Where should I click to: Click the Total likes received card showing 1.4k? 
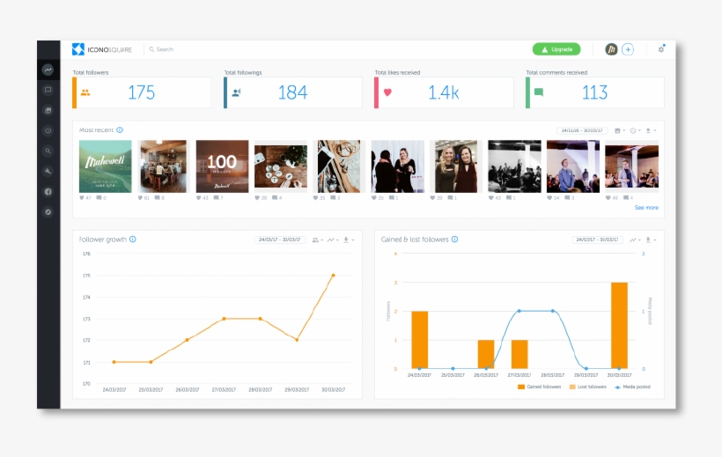(444, 92)
